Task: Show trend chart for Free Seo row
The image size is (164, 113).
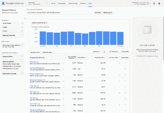Action: point(64,87)
